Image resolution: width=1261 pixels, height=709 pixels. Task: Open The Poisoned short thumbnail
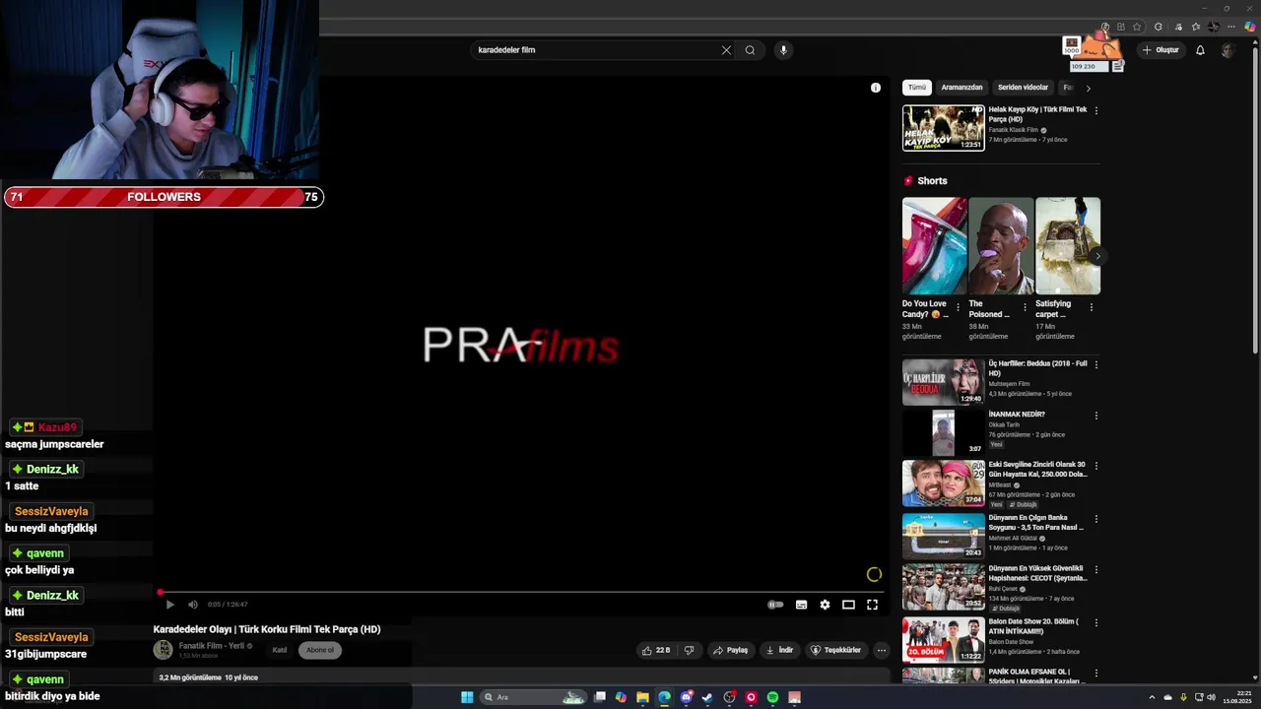(1001, 246)
